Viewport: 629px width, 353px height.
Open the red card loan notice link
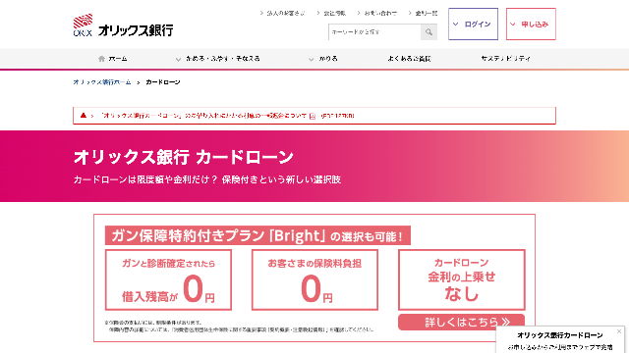228,116
